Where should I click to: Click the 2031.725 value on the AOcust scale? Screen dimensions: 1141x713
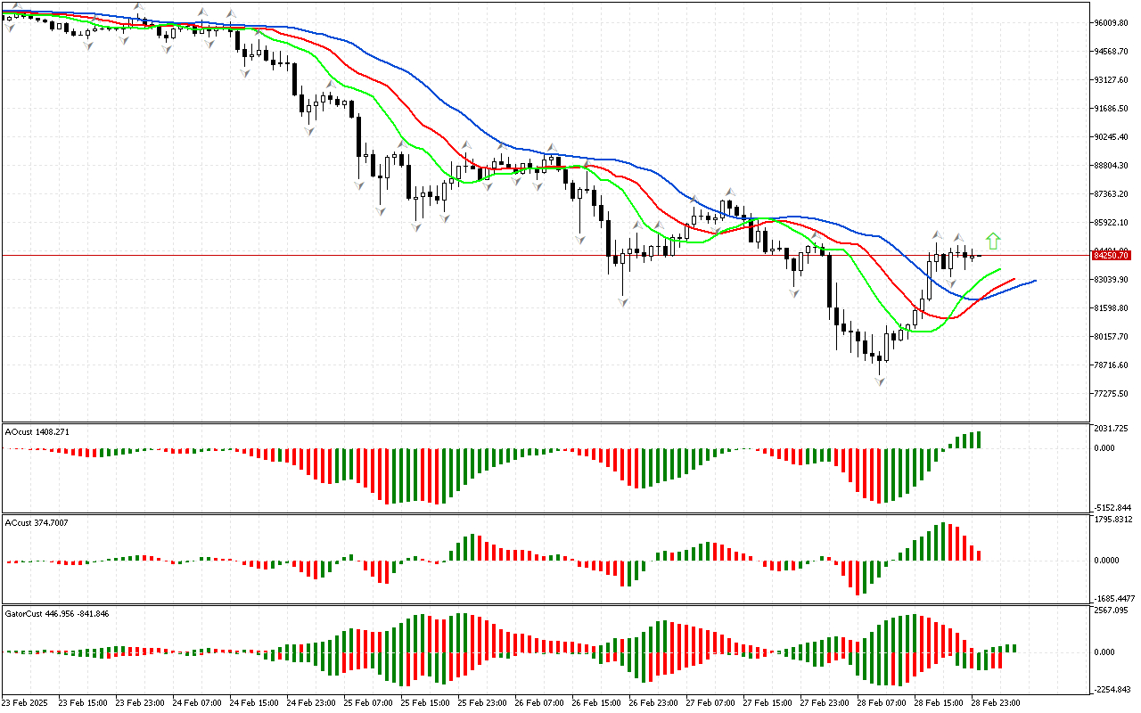click(x=1111, y=429)
